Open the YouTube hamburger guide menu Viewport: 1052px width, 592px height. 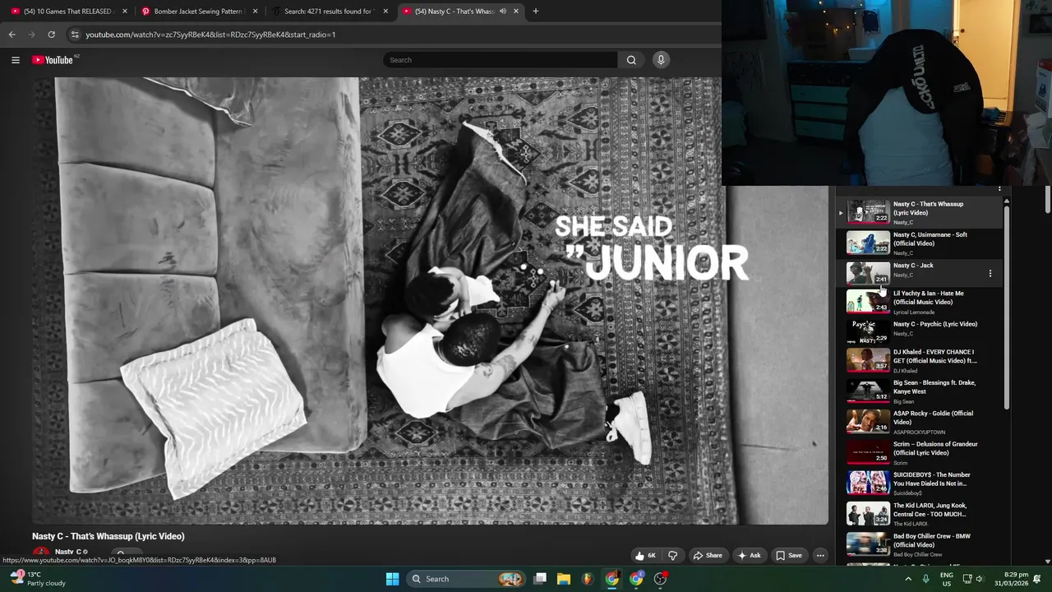tap(15, 60)
